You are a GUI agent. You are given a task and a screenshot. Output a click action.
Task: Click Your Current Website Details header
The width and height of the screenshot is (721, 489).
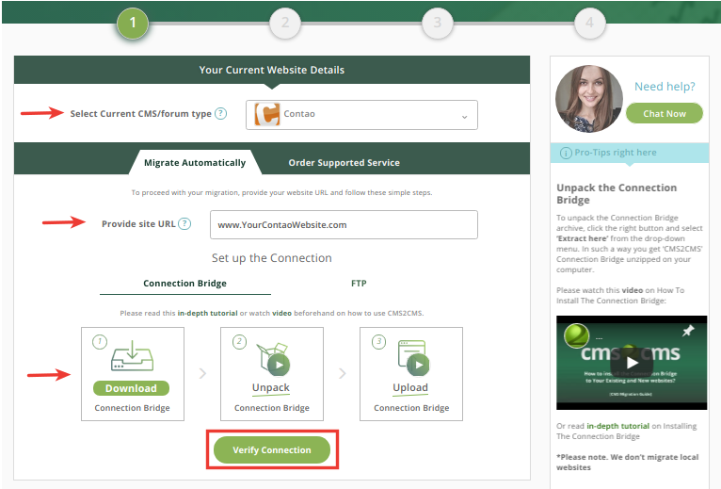point(272,70)
